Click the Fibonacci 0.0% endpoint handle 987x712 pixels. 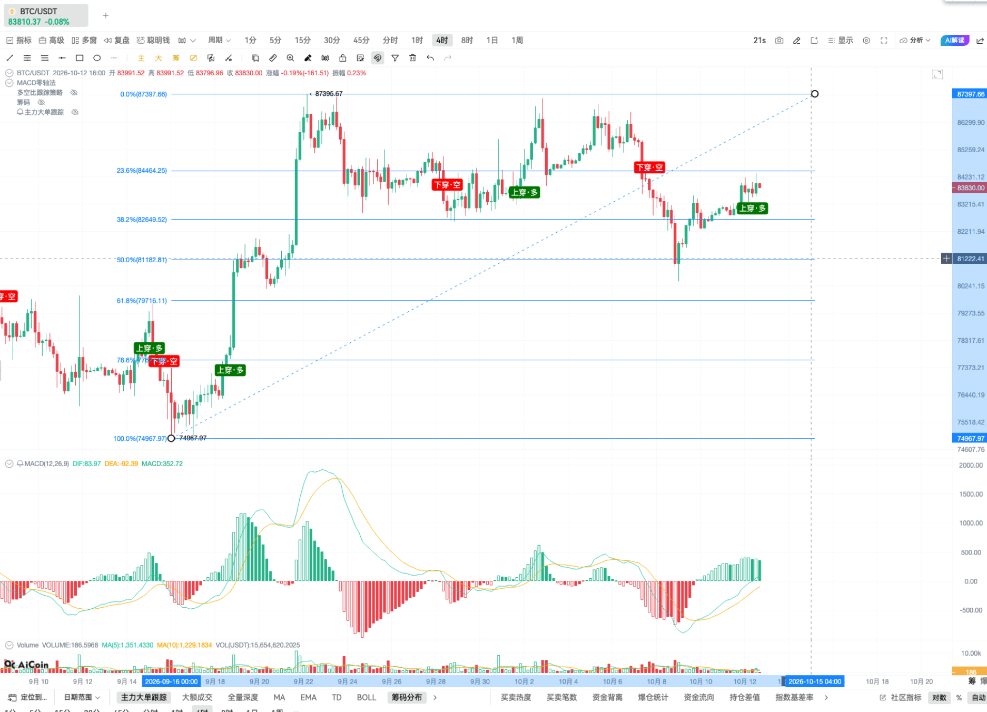[815, 94]
